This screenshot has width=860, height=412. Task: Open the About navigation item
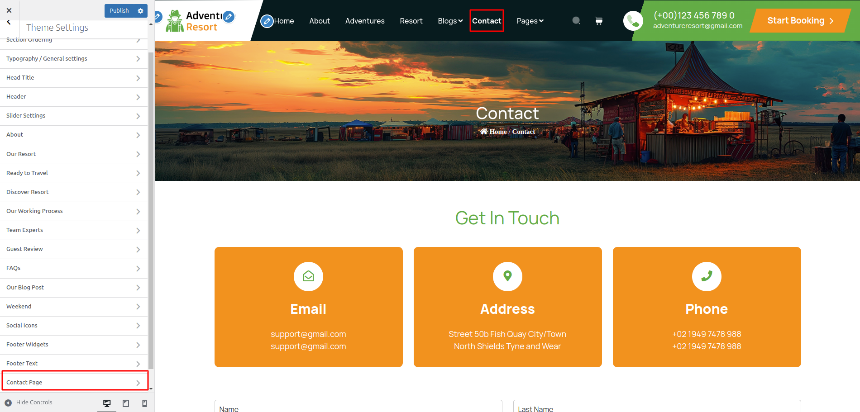(x=319, y=20)
